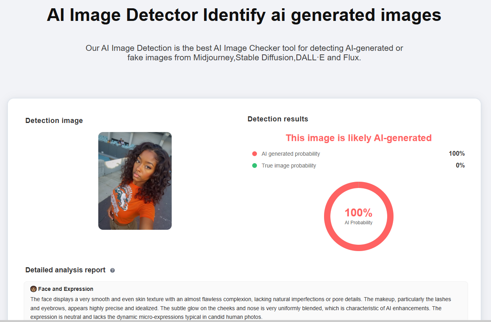
Task: Click the 0% true image probability value
Action: 460,166
